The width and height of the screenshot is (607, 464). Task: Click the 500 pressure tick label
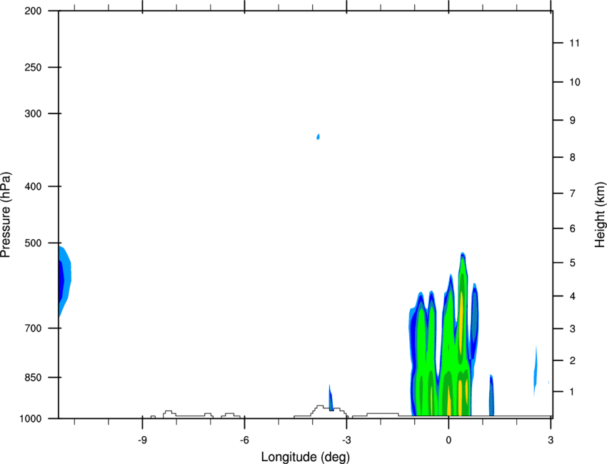pos(33,243)
